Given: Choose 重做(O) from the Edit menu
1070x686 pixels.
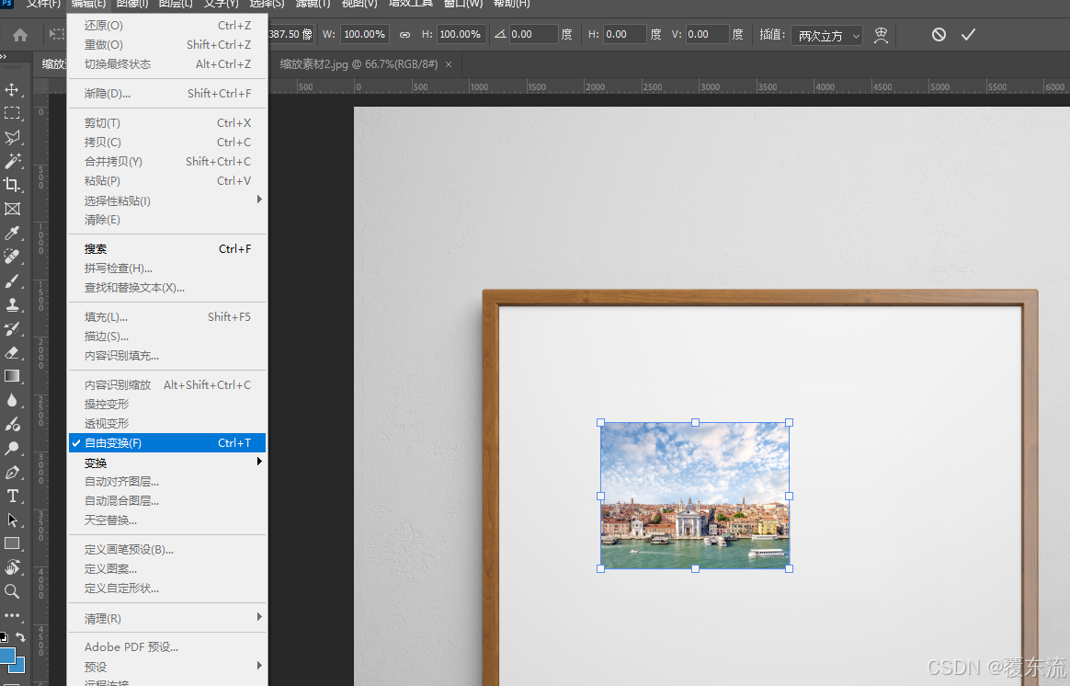Looking at the screenshot, I should tap(167, 44).
